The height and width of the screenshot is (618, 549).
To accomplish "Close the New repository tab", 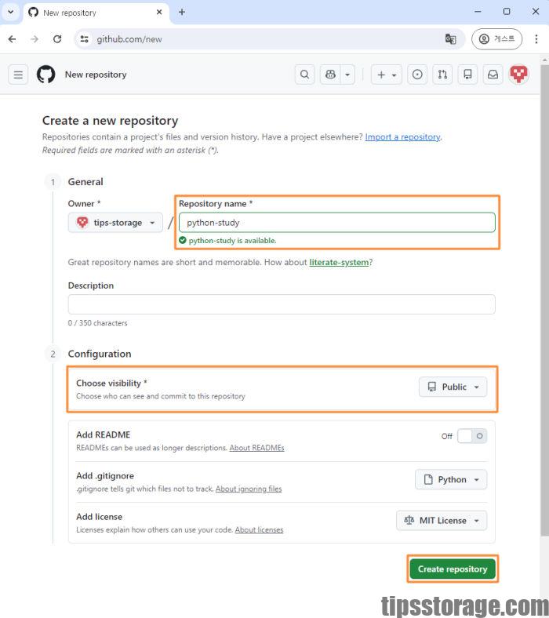I will [159, 13].
